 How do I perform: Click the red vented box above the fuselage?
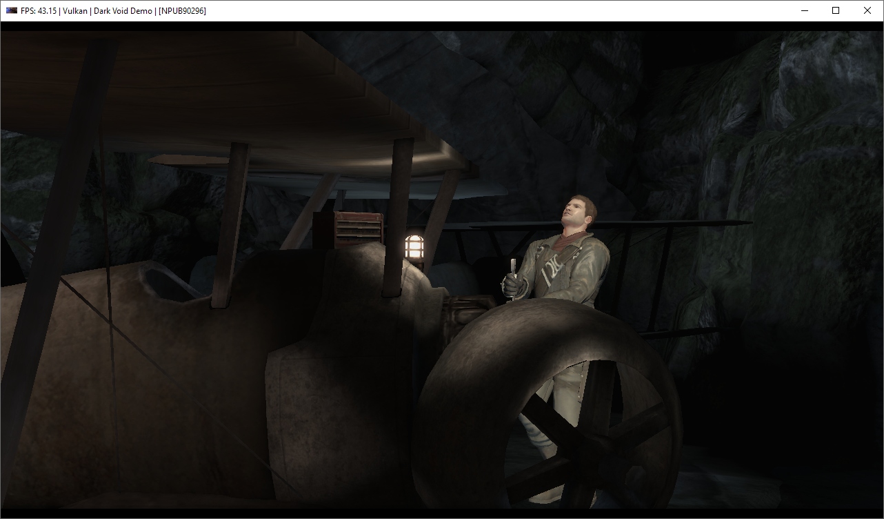pos(358,229)
